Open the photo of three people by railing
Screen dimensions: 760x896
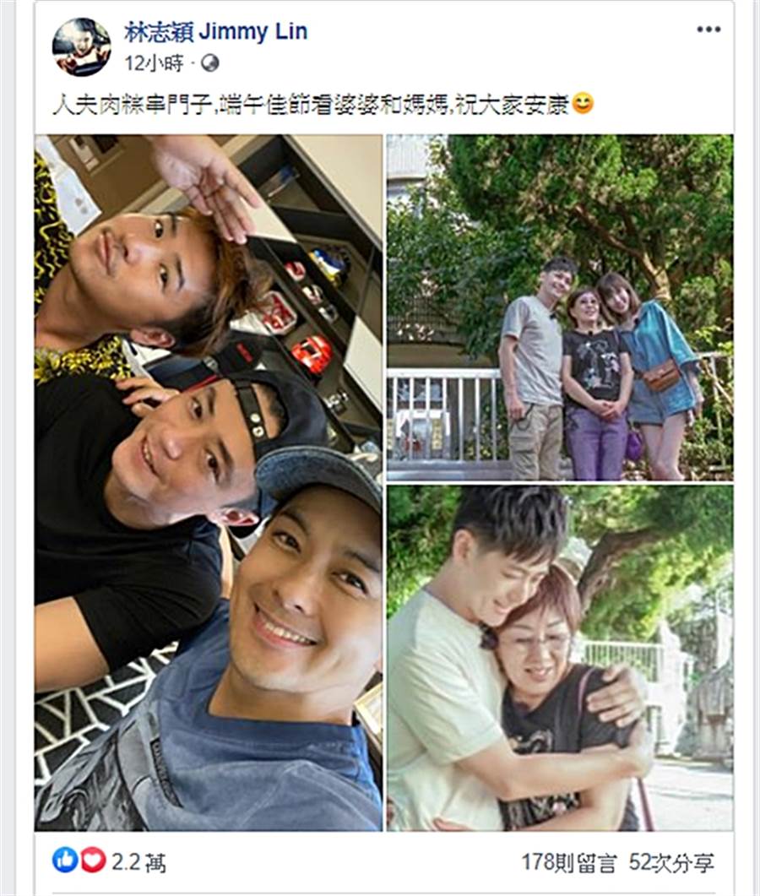[560, 307]
